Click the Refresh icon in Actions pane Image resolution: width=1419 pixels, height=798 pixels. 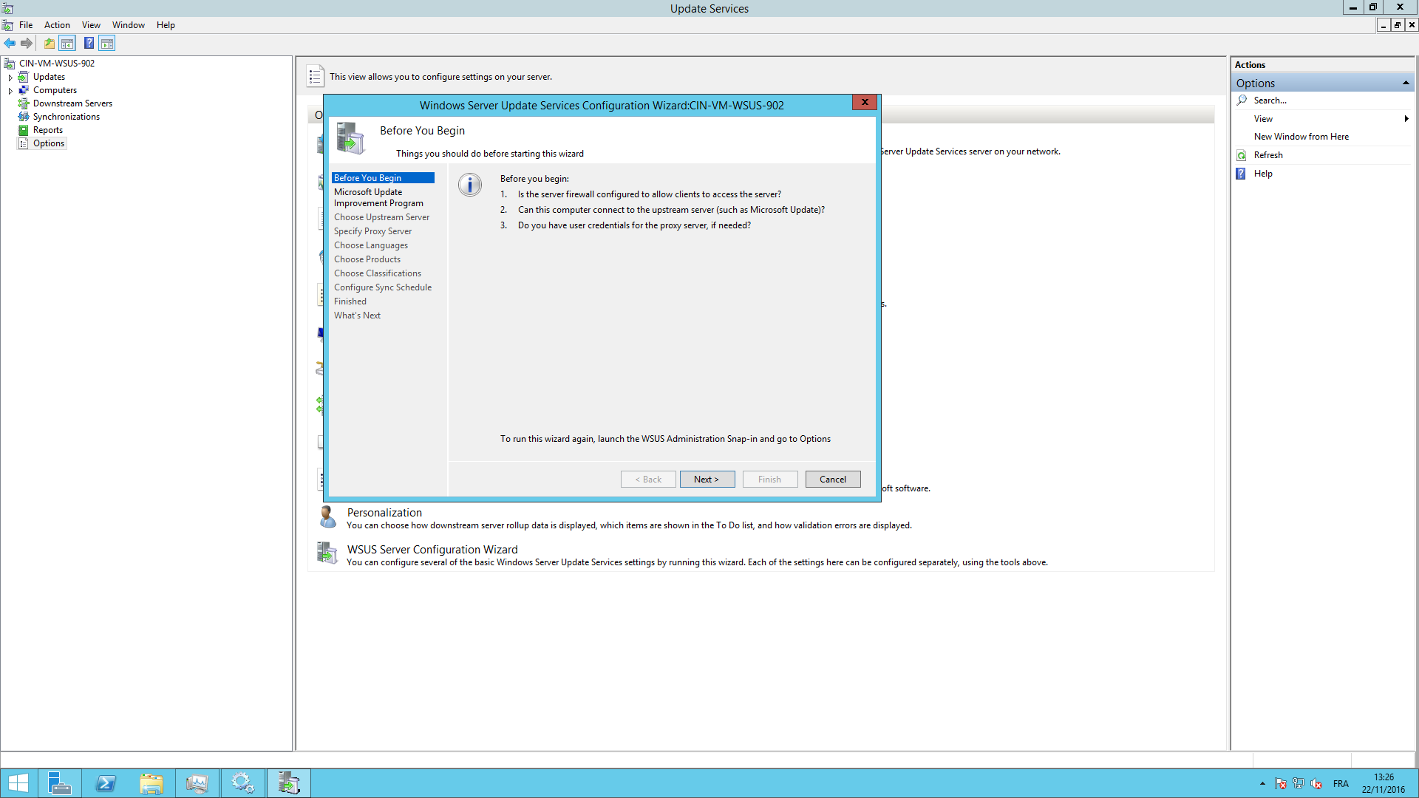click(x=1242, y=155)
